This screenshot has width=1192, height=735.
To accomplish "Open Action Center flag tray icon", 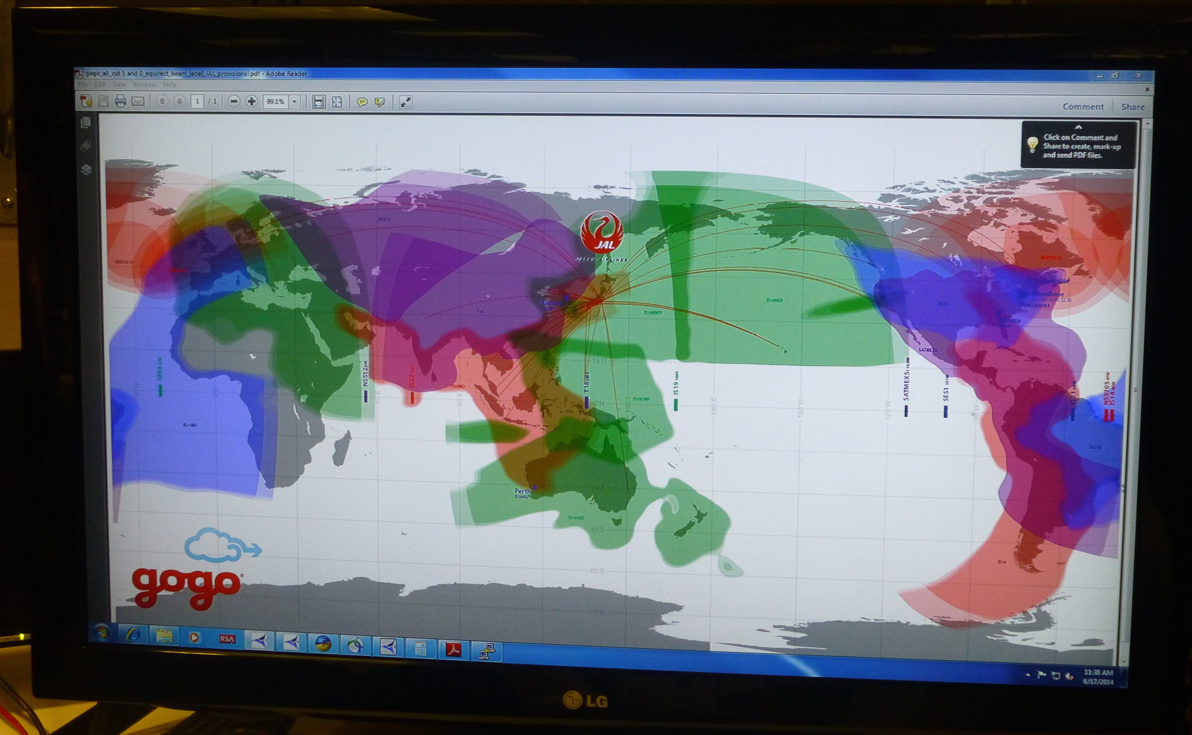I will point(1042,675).
